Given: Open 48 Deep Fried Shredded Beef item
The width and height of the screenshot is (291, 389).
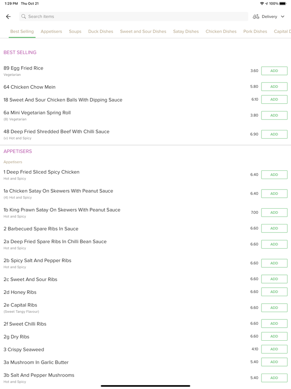Looking at the screenshot, I should click(x=57, y=132).
